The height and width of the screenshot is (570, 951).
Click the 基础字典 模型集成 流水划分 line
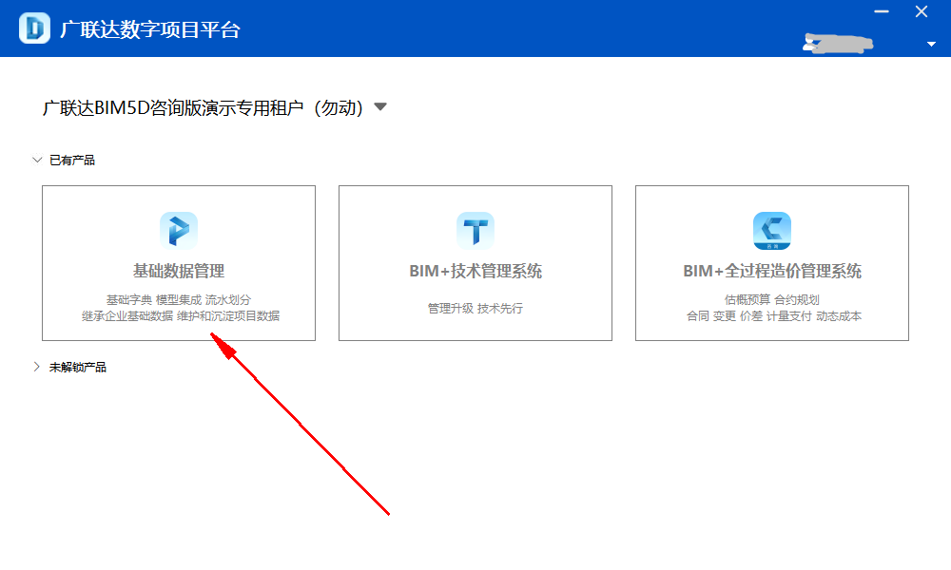[179, 300]
